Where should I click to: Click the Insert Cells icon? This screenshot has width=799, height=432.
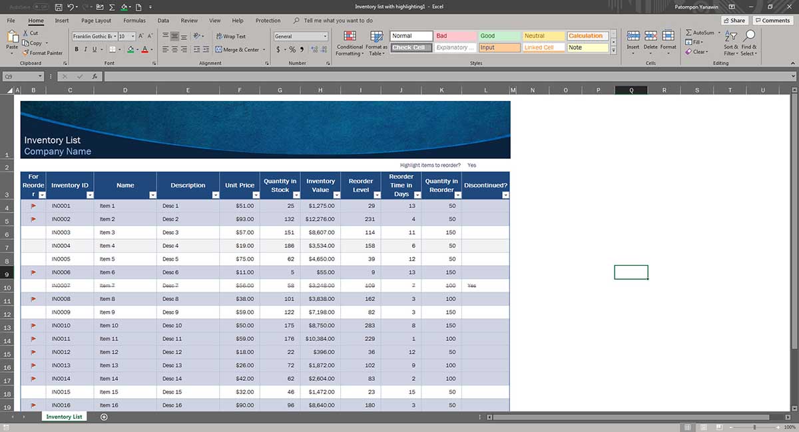pyautogui.click(x=632, y=37)
